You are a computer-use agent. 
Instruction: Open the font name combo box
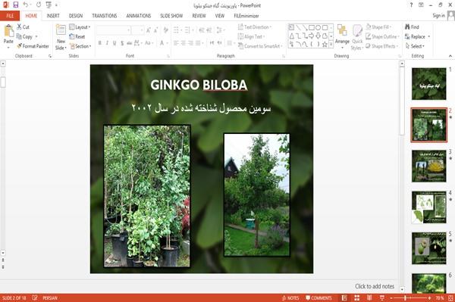(113, 30)
